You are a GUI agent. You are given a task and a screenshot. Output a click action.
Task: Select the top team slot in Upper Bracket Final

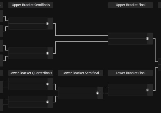[128, 36]
